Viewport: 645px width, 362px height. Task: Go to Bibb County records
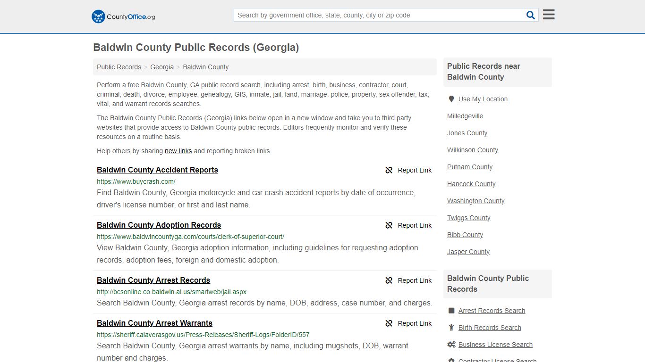(x=465, y=235)
